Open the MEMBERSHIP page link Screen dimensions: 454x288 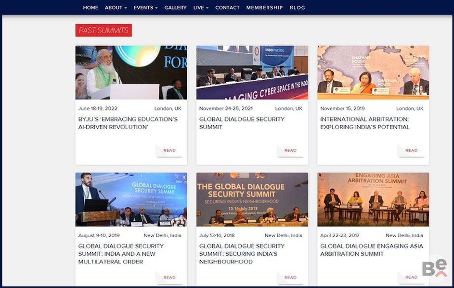tap(264, 8)
